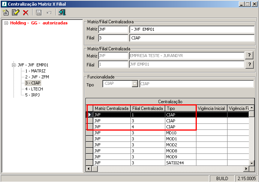This screenshot has width=259, height=182.
Task: Select the 4 - LTECH tree item
Action: click(x=34, y=89)
